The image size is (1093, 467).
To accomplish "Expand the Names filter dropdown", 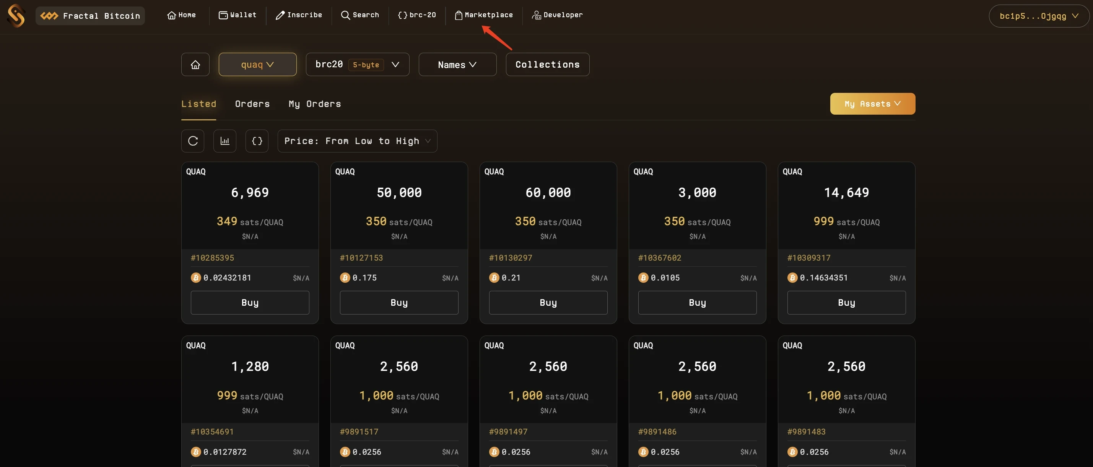I will pos(457,64).
